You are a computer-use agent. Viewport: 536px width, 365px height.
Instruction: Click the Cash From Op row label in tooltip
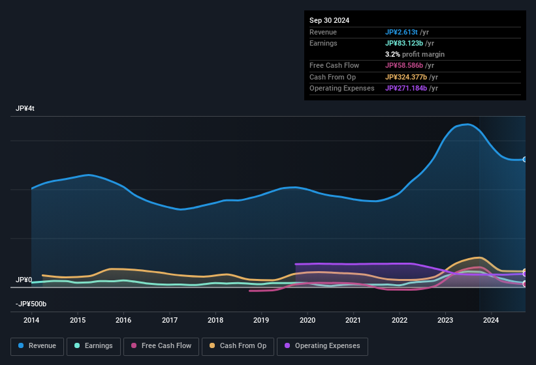coord(332,77)
